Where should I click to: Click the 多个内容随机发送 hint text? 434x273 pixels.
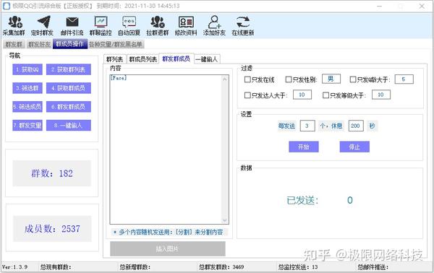(169, 232)
